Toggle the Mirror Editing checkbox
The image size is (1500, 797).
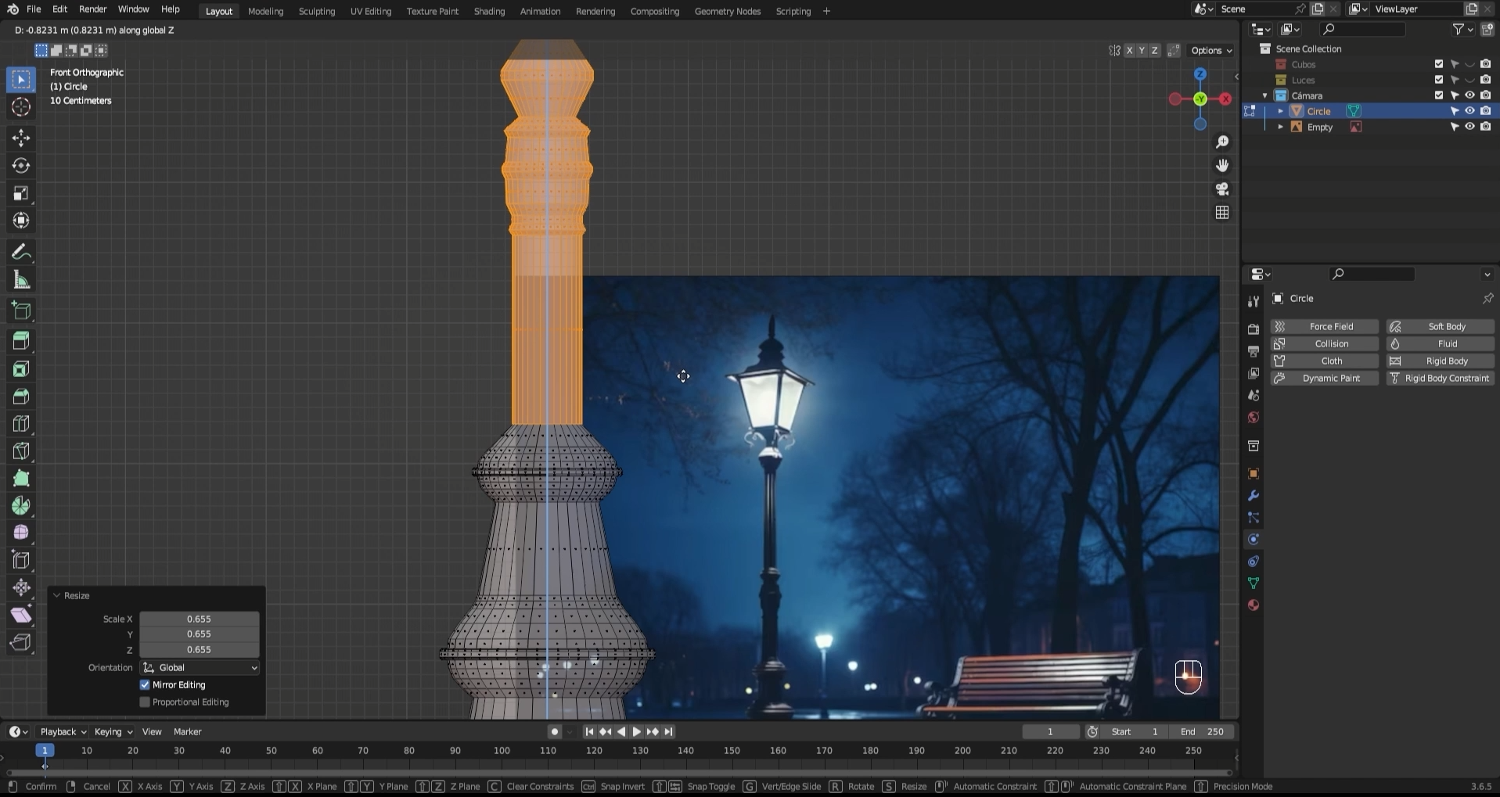[145, 685]
